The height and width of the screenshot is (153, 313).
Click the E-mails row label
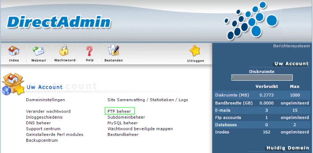click(x=223, y=110)
